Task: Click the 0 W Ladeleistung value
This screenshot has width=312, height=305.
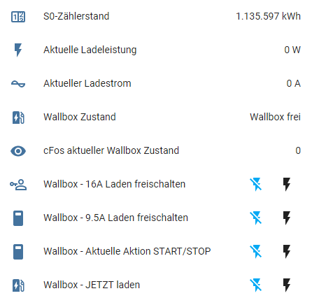Action: [292, 50]
